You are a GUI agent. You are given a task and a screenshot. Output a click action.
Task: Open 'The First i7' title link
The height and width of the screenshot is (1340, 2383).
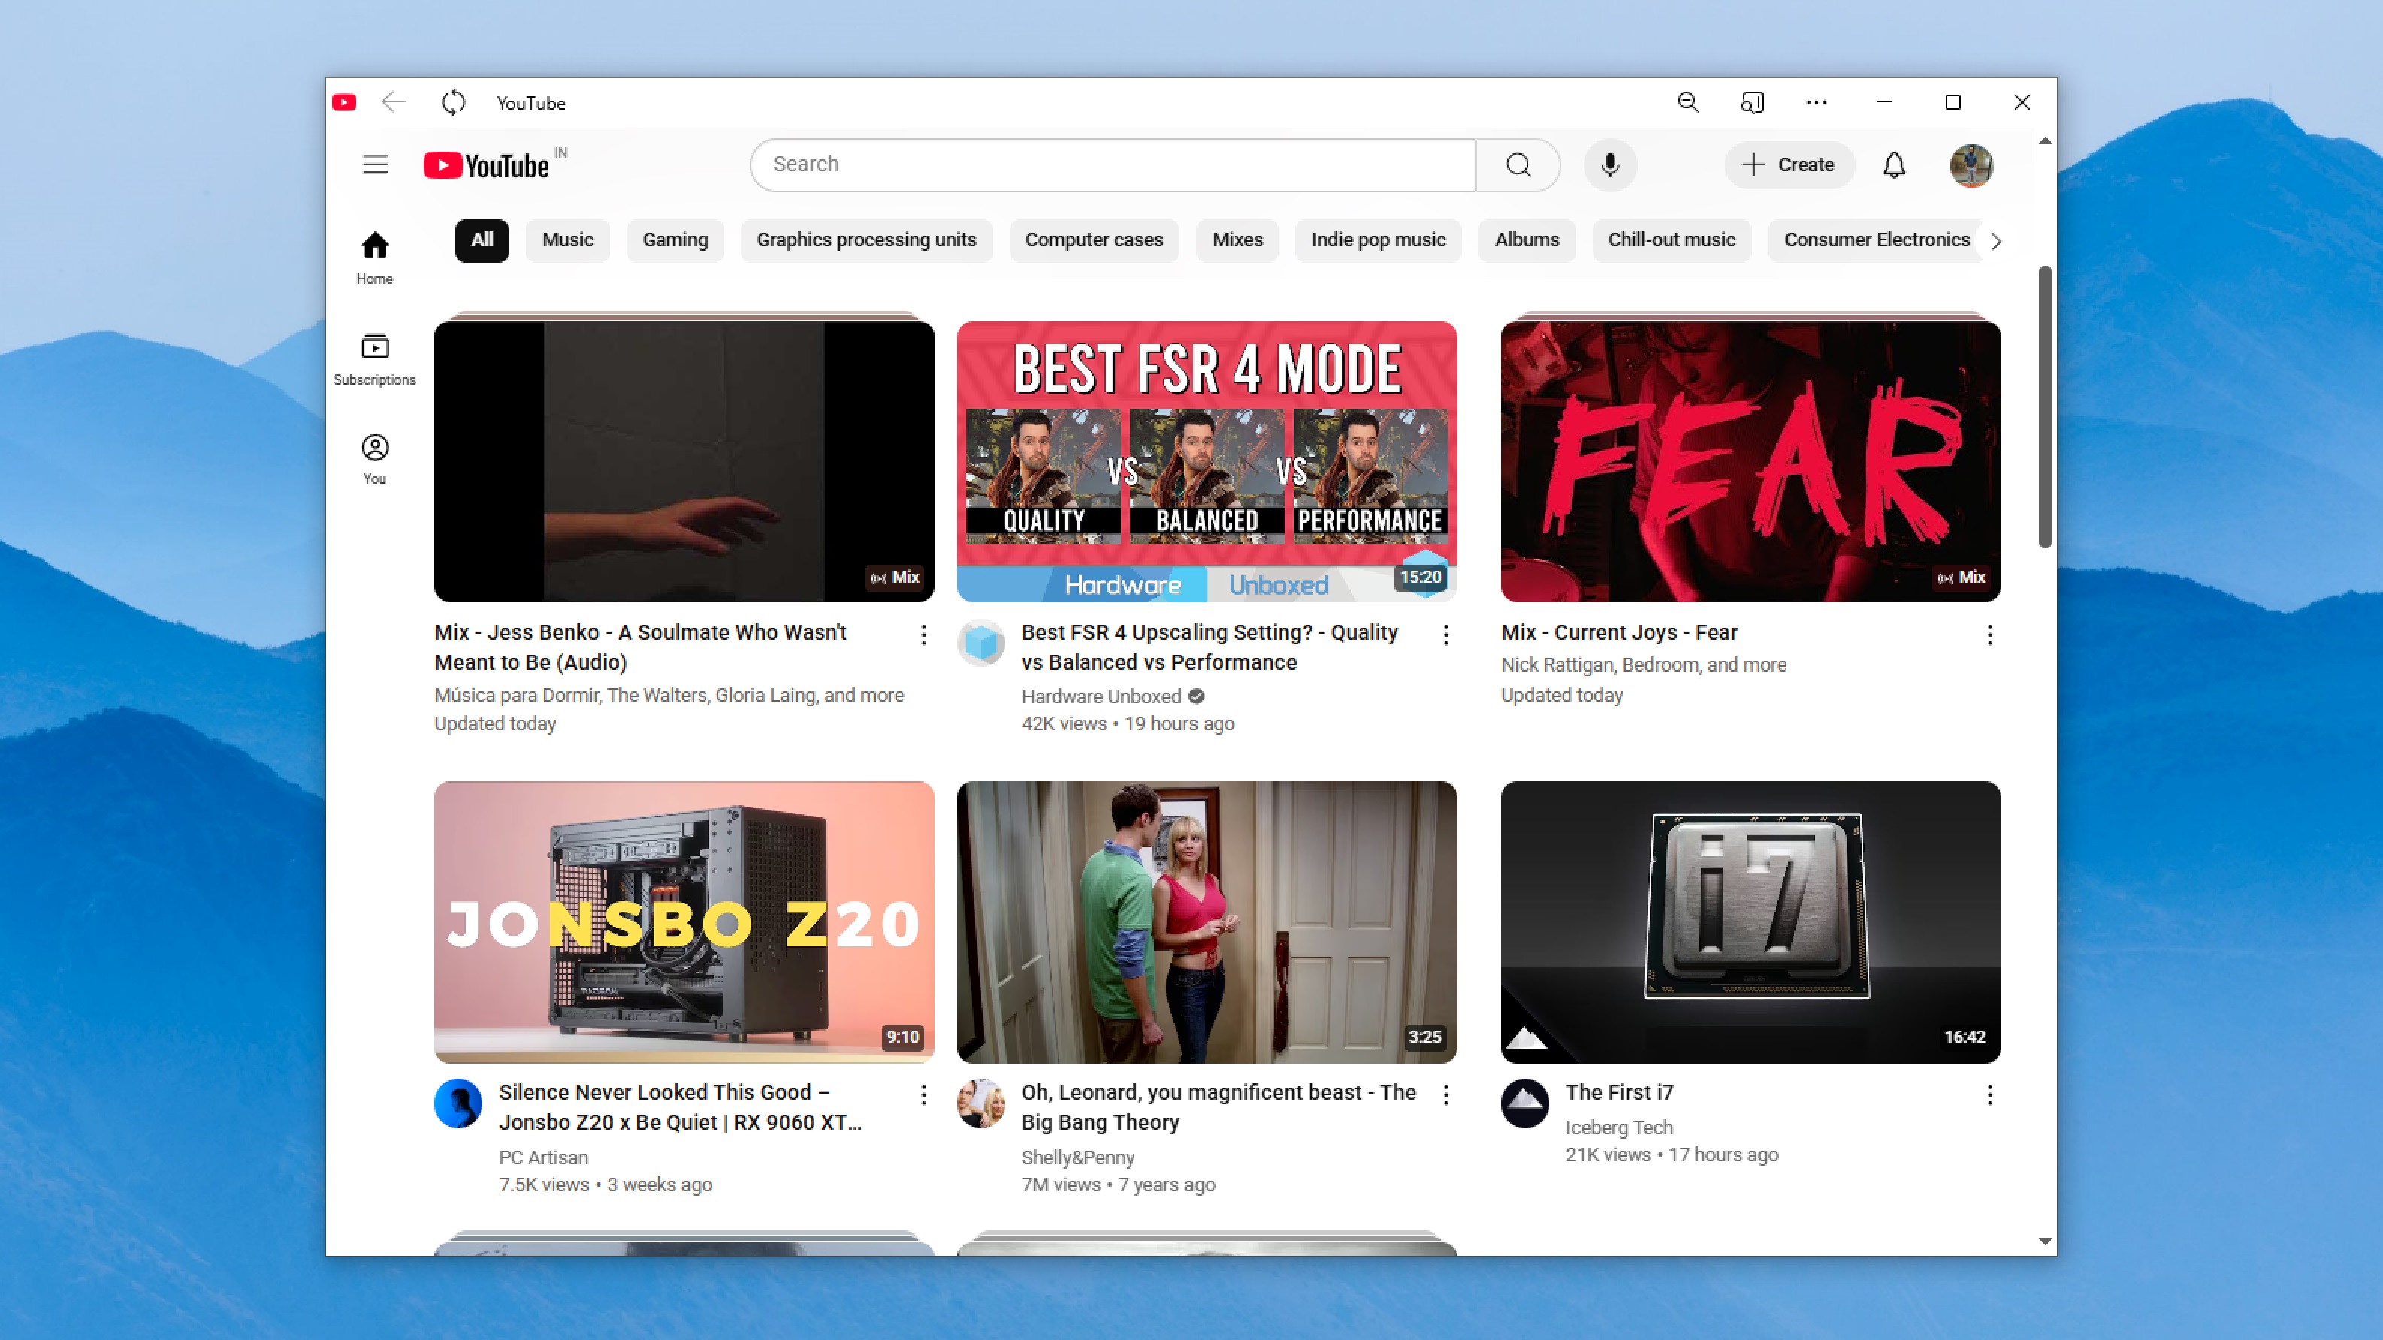pos(1619,1092)
